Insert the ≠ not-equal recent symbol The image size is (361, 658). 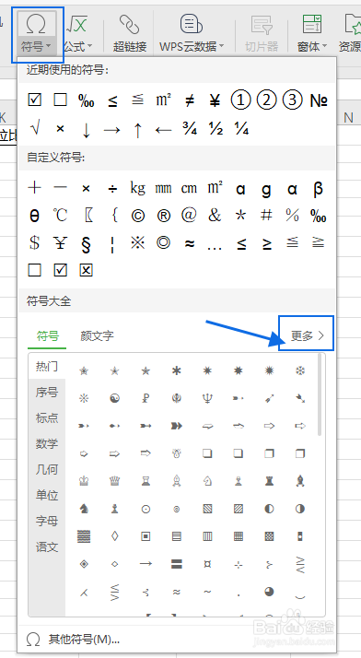[x=190, y=100]
